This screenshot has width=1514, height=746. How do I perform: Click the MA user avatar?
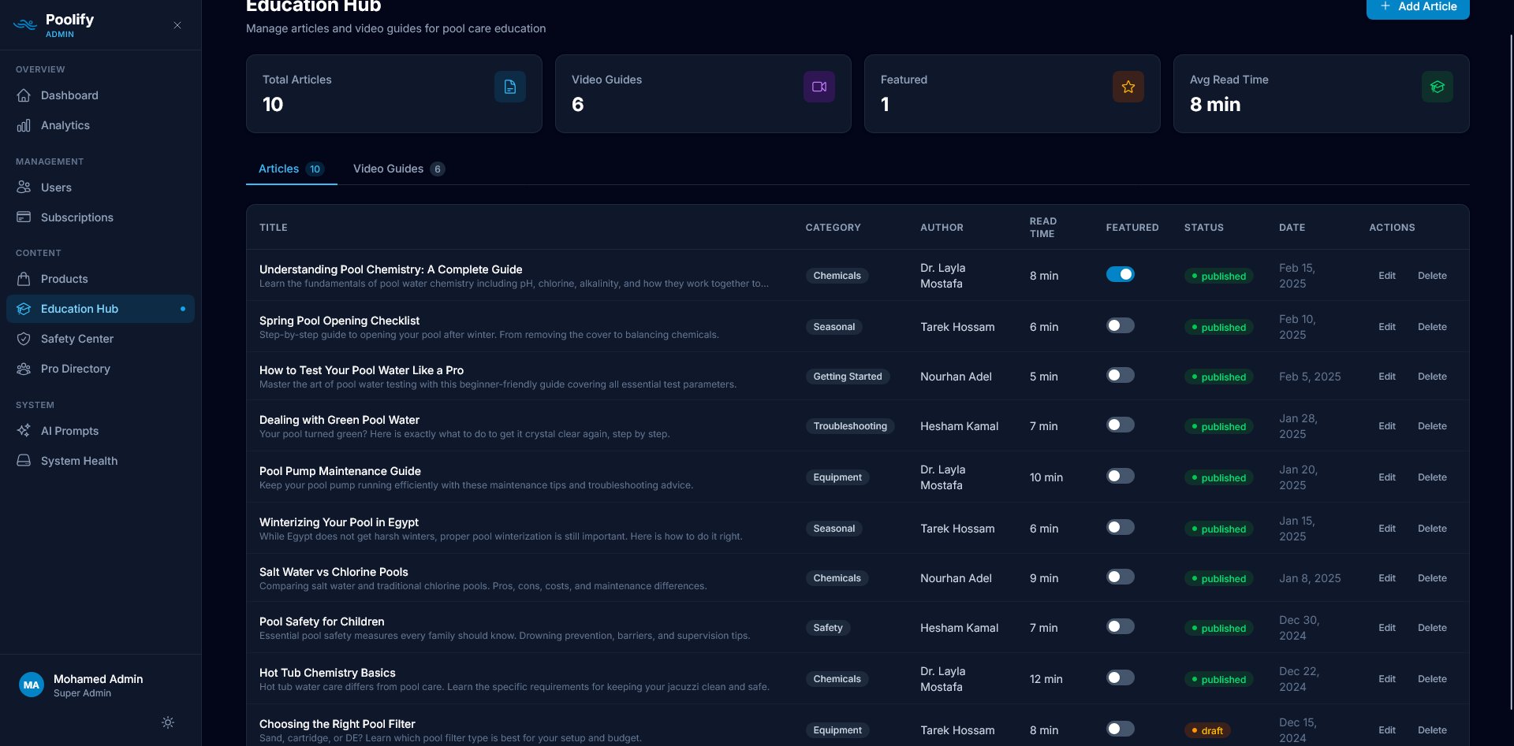tap(32, 685)
